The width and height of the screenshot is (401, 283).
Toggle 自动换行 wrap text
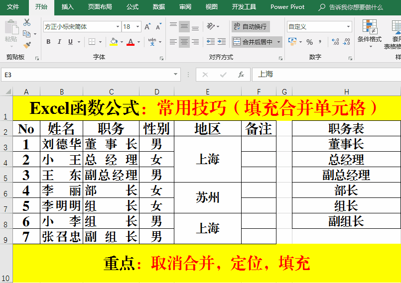point(251,27)
